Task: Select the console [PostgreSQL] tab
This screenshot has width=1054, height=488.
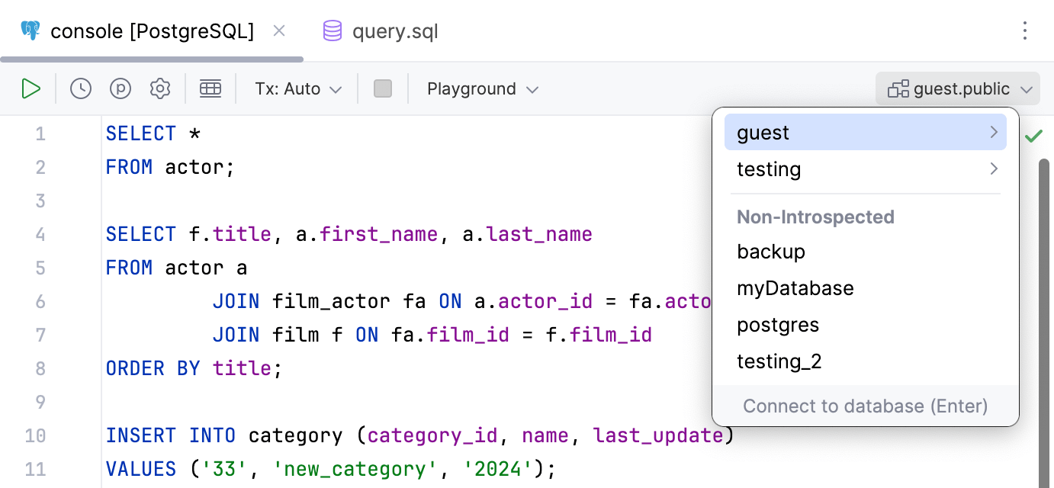Action: [150, 30]
